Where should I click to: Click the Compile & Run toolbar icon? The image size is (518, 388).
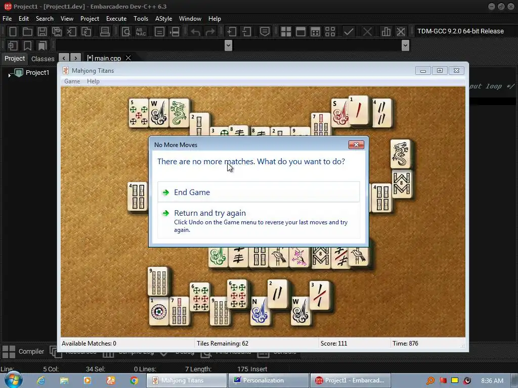click(315, 32)
